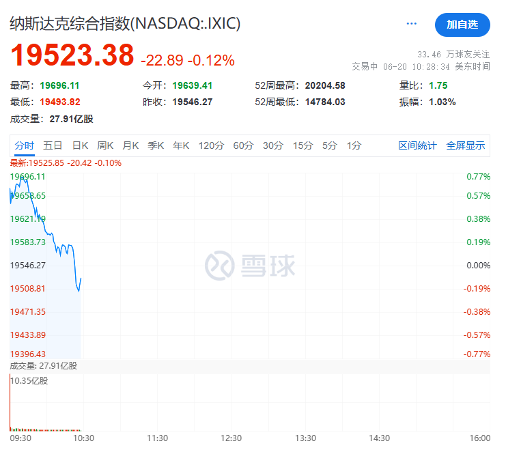
Task: Open the 1分 interval tab
Action: (354, 145)
